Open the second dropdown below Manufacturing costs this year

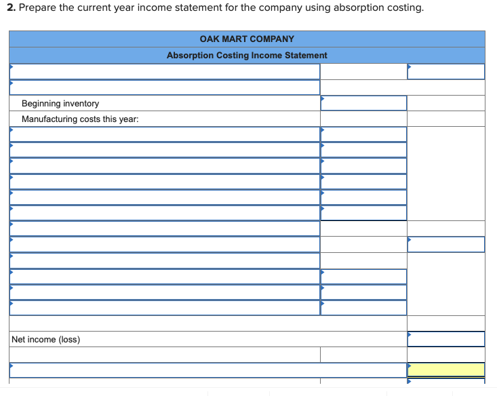pyautogui.click(x=165, y=150)
